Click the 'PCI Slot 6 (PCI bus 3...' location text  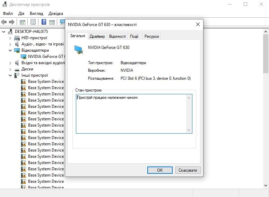[x=156, y=78]
